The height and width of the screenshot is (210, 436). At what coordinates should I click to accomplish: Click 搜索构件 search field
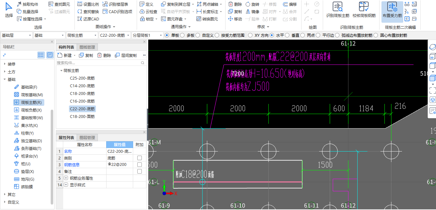click(101, 63)
